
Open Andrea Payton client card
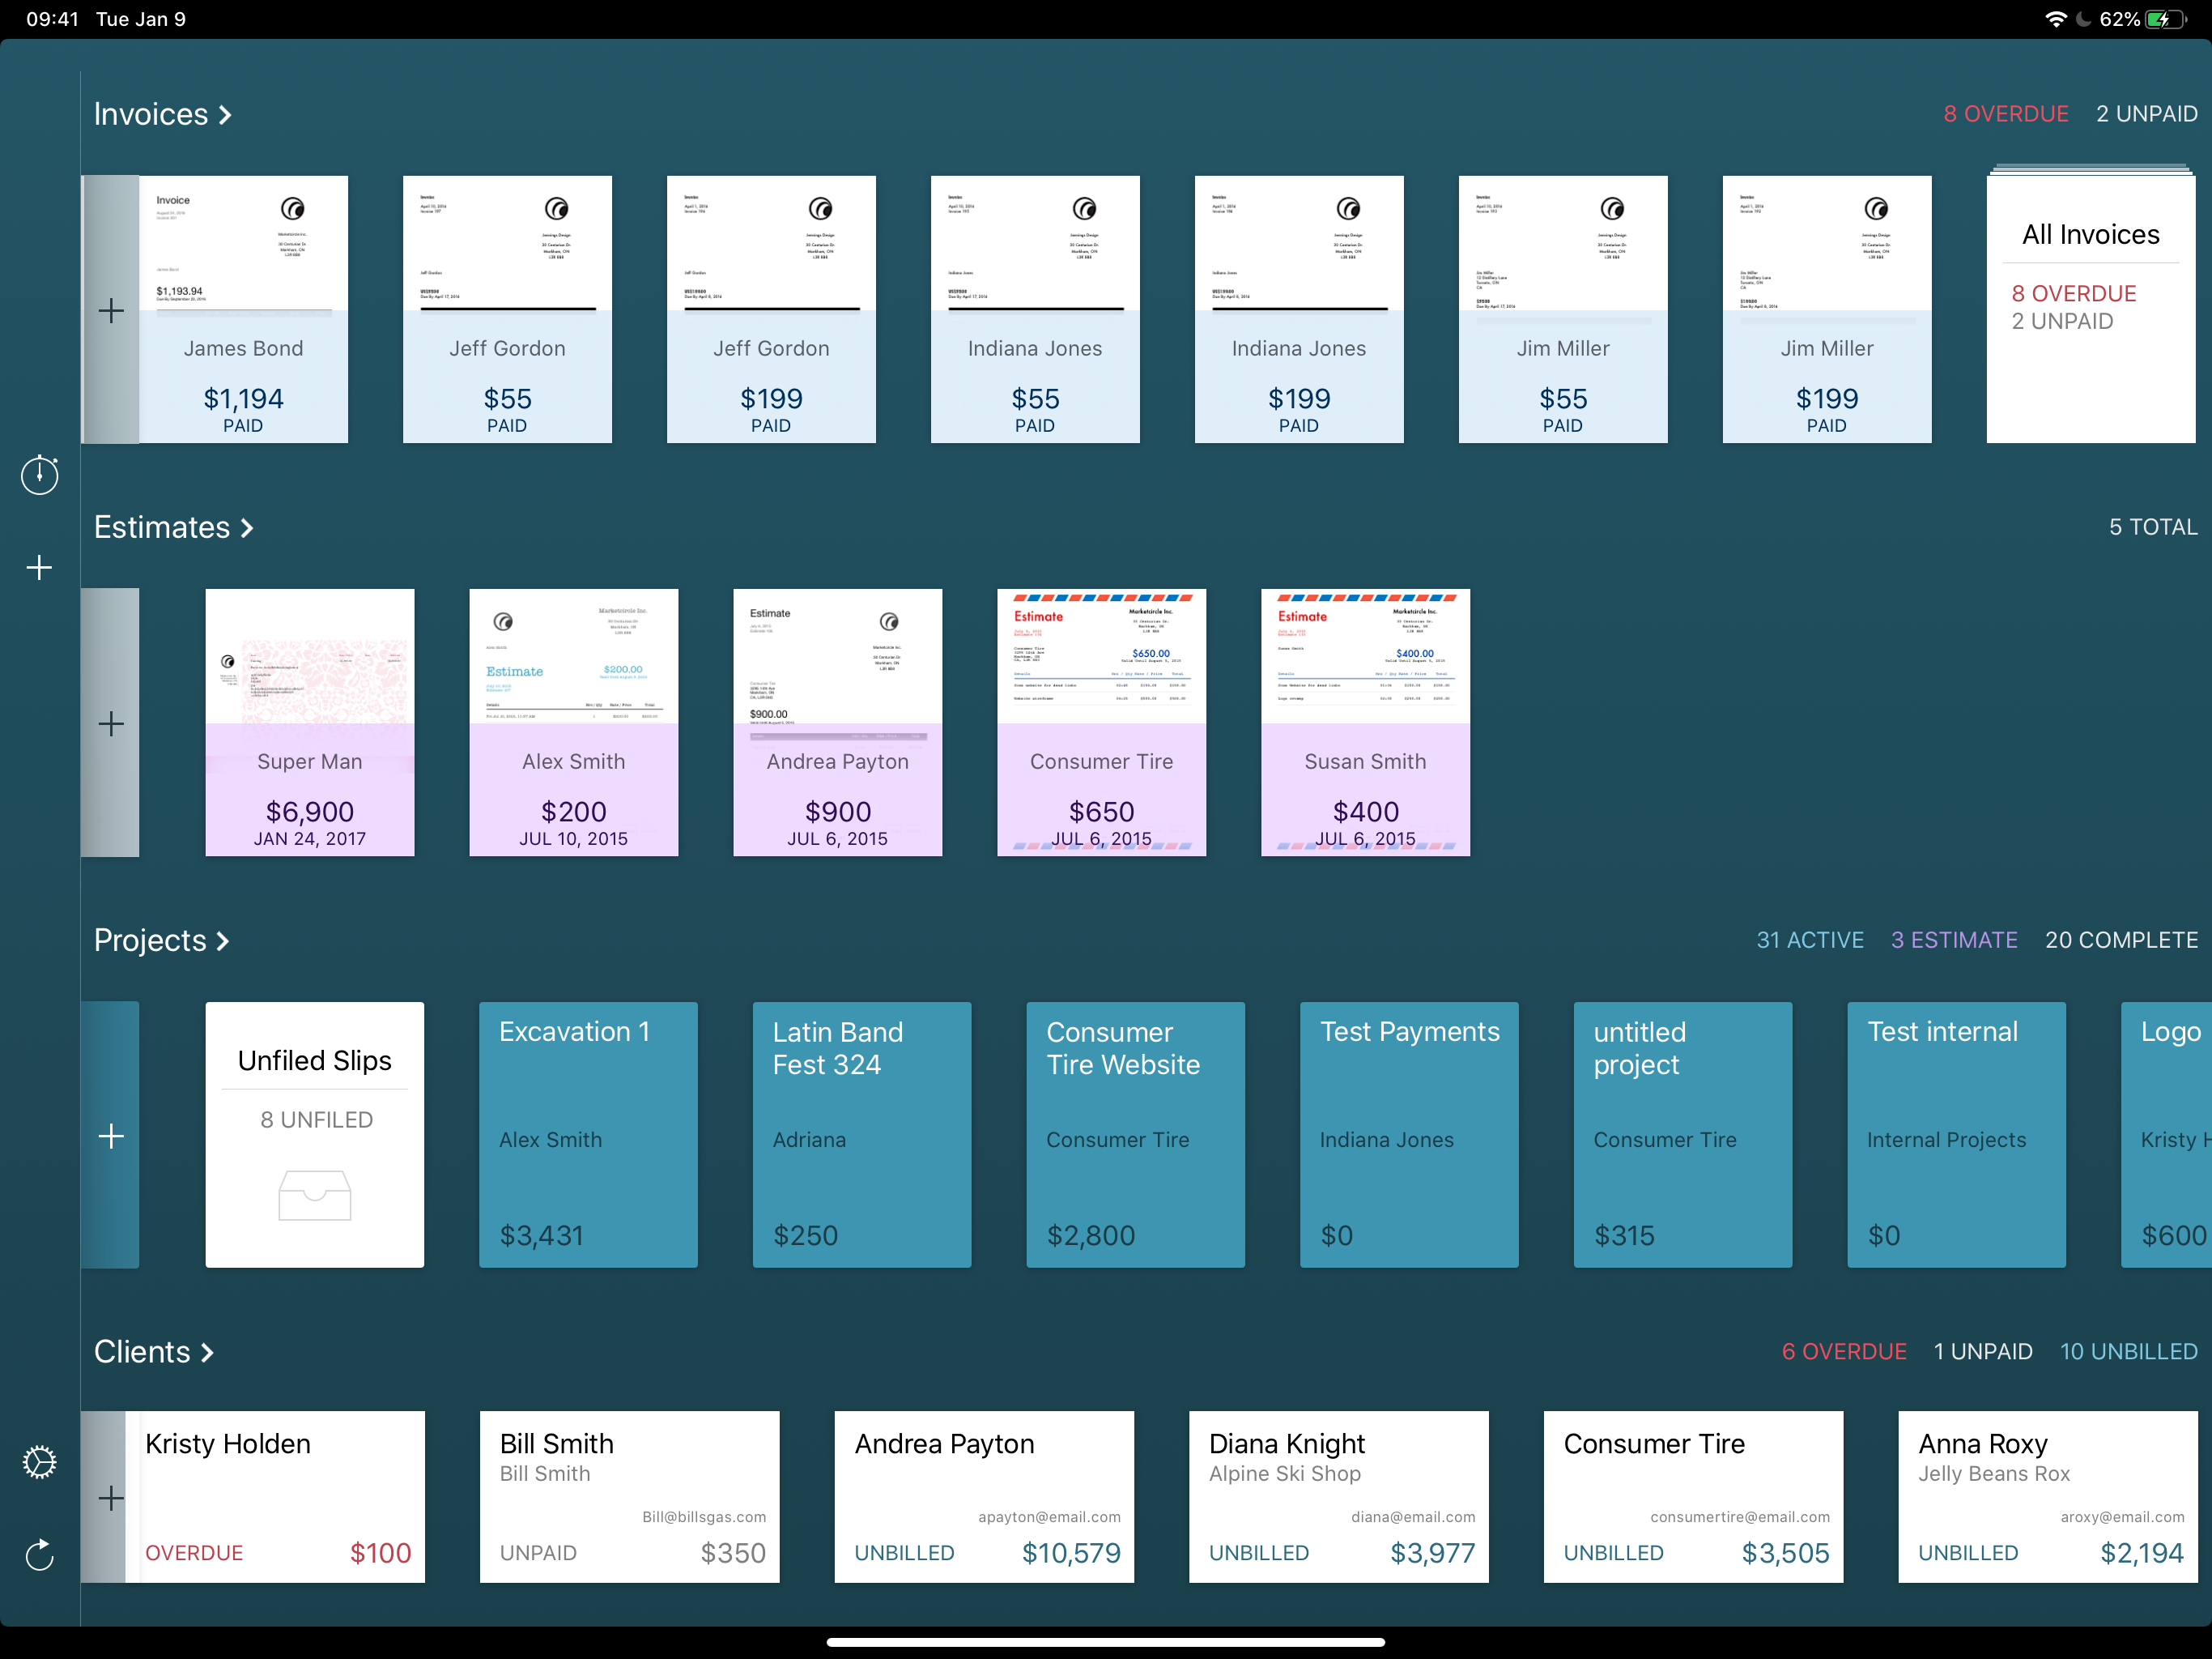point(985,1498)
